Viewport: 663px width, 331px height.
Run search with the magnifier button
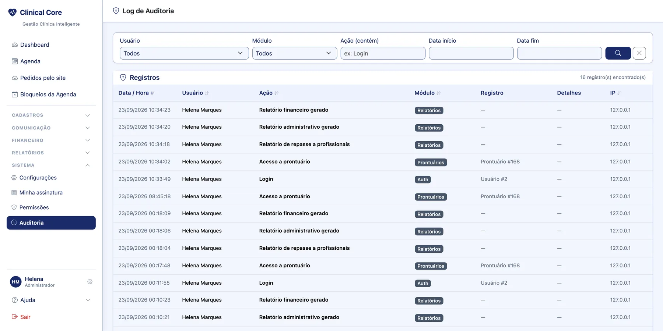[618, 53]
